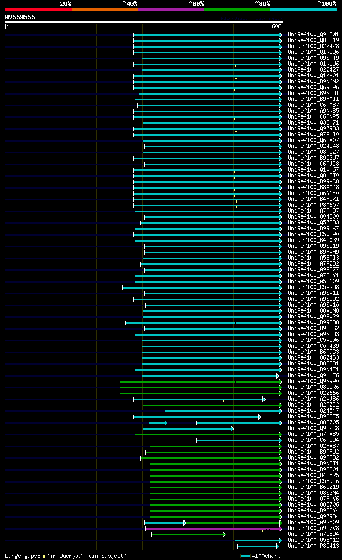
Task: Select the label UniRef100_Q9FFD2
Action: 313,458
